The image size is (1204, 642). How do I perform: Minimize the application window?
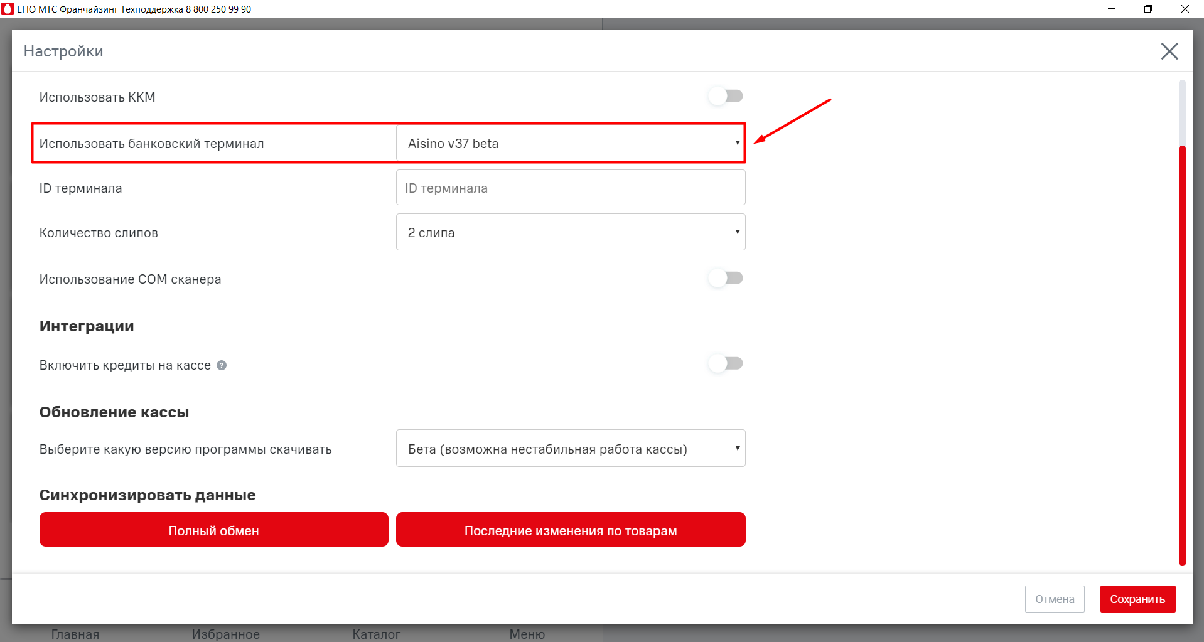(1112, 9)
